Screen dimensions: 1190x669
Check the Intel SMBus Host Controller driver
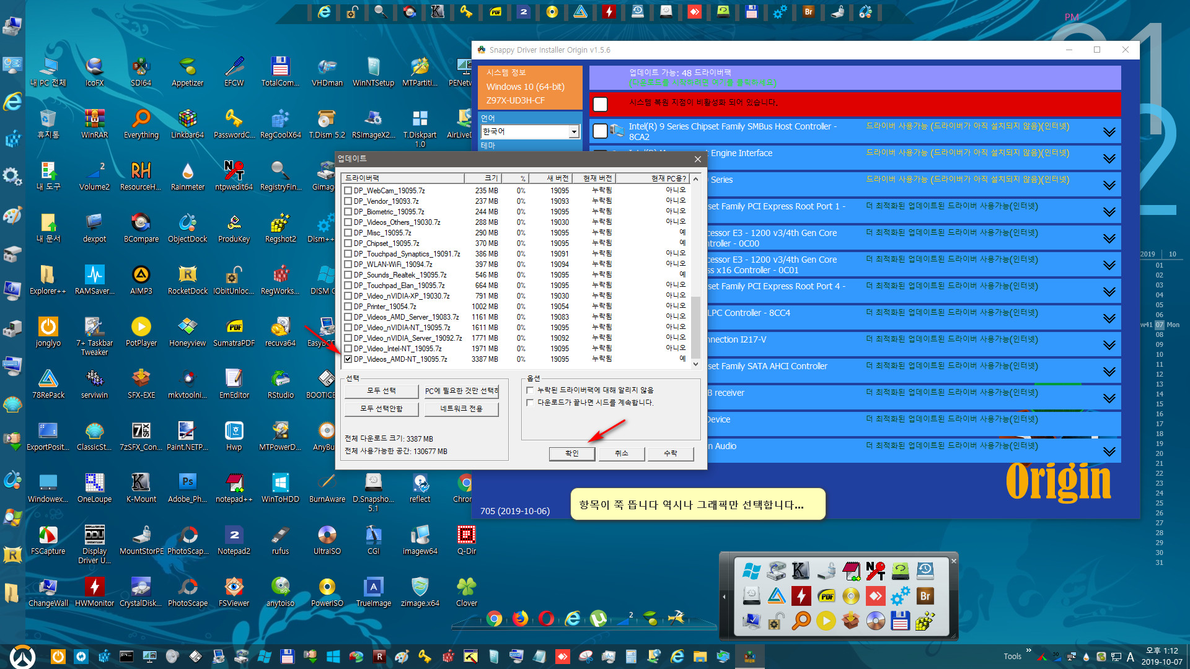pyautogui.click(x=600, y=131)
